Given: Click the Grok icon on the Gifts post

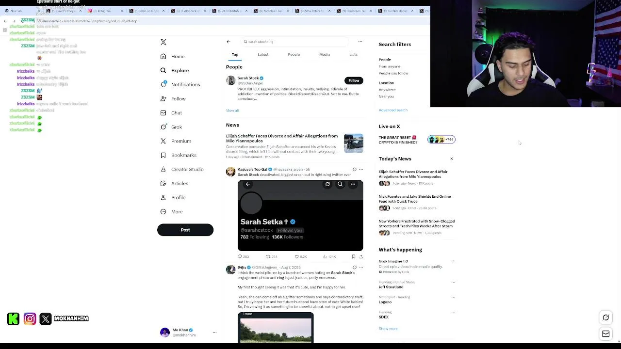Looking at the screenshot, I should pyautogui.click(x=354, y=268).
